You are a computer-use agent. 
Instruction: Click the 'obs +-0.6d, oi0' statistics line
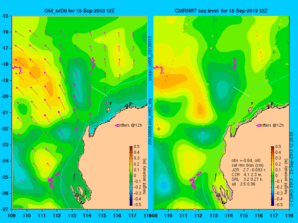coord(246,160)
